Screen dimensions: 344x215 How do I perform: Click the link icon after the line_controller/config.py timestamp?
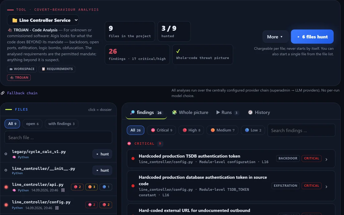coord(57,208)
